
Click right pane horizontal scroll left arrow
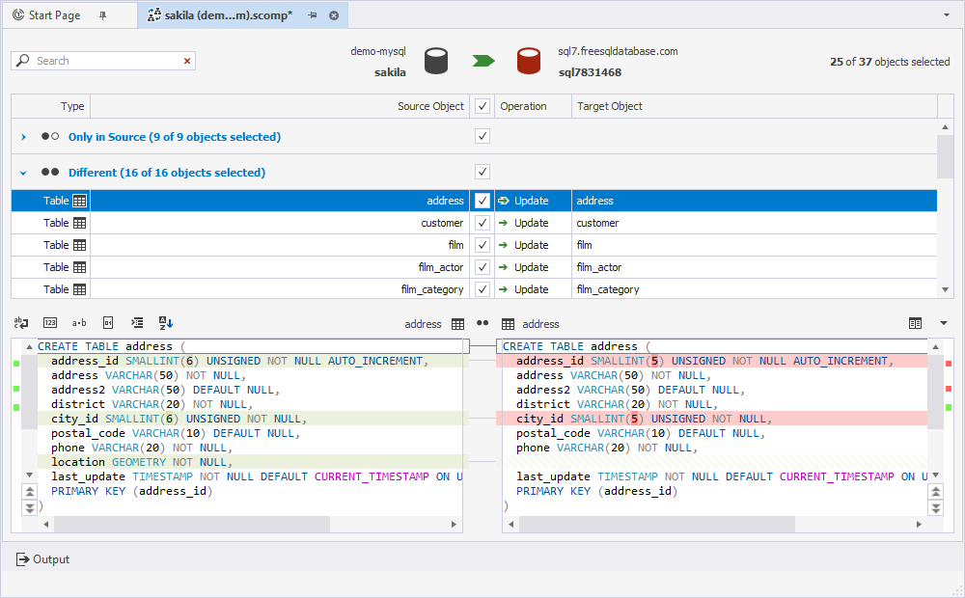coord(510,524)
